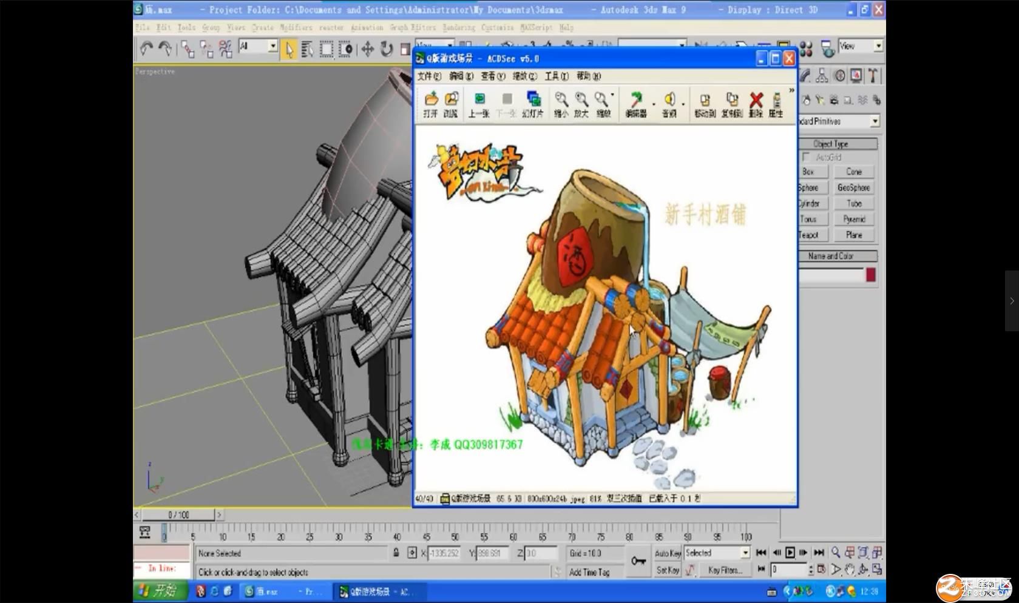Activate the Select Object arrow tool
1019x603 pixels.
289,49
